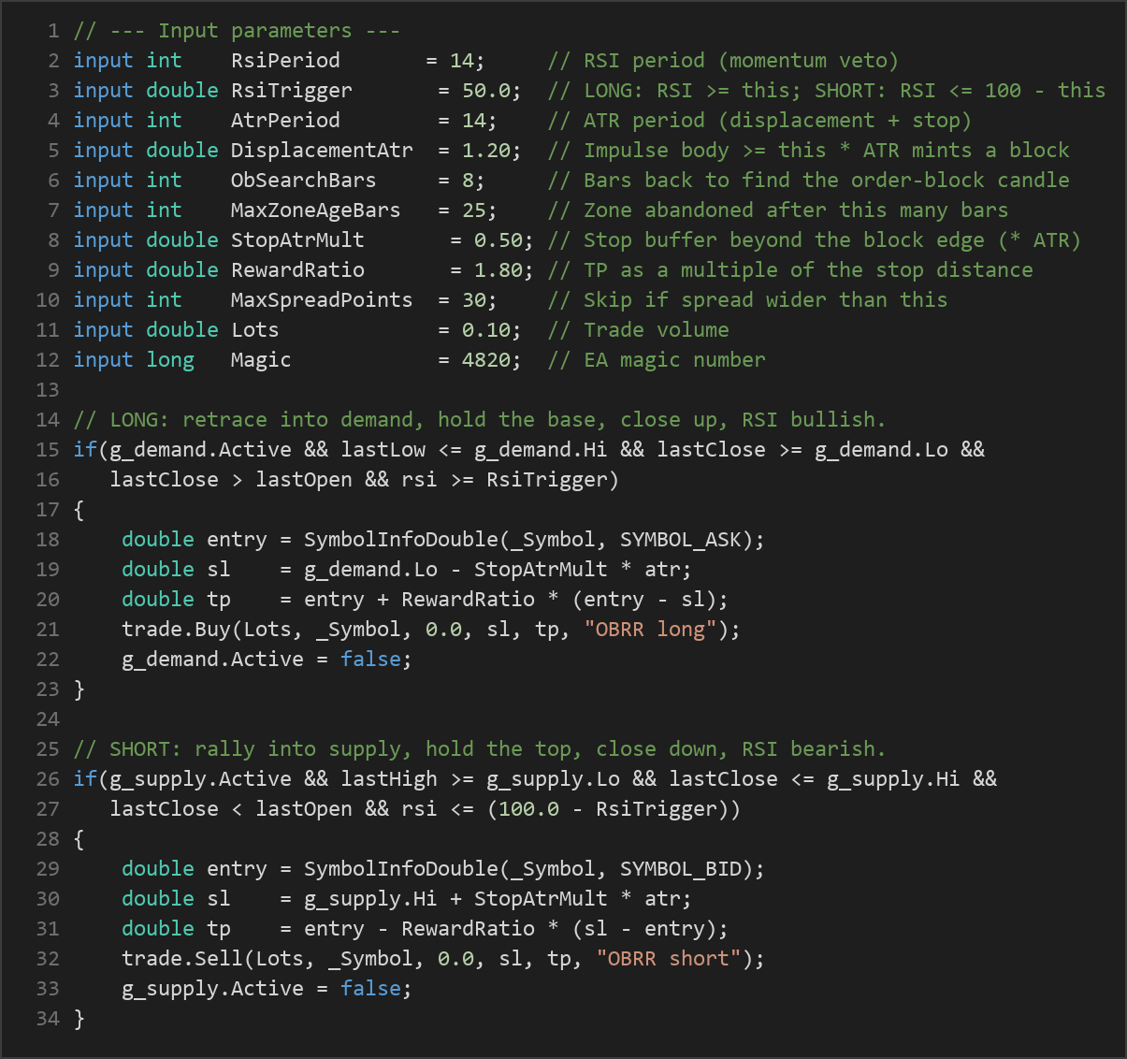Click "trade.Sell" call on line 32
Image resolution: width=1127 pixels, height=1059 pixels.
182,959
